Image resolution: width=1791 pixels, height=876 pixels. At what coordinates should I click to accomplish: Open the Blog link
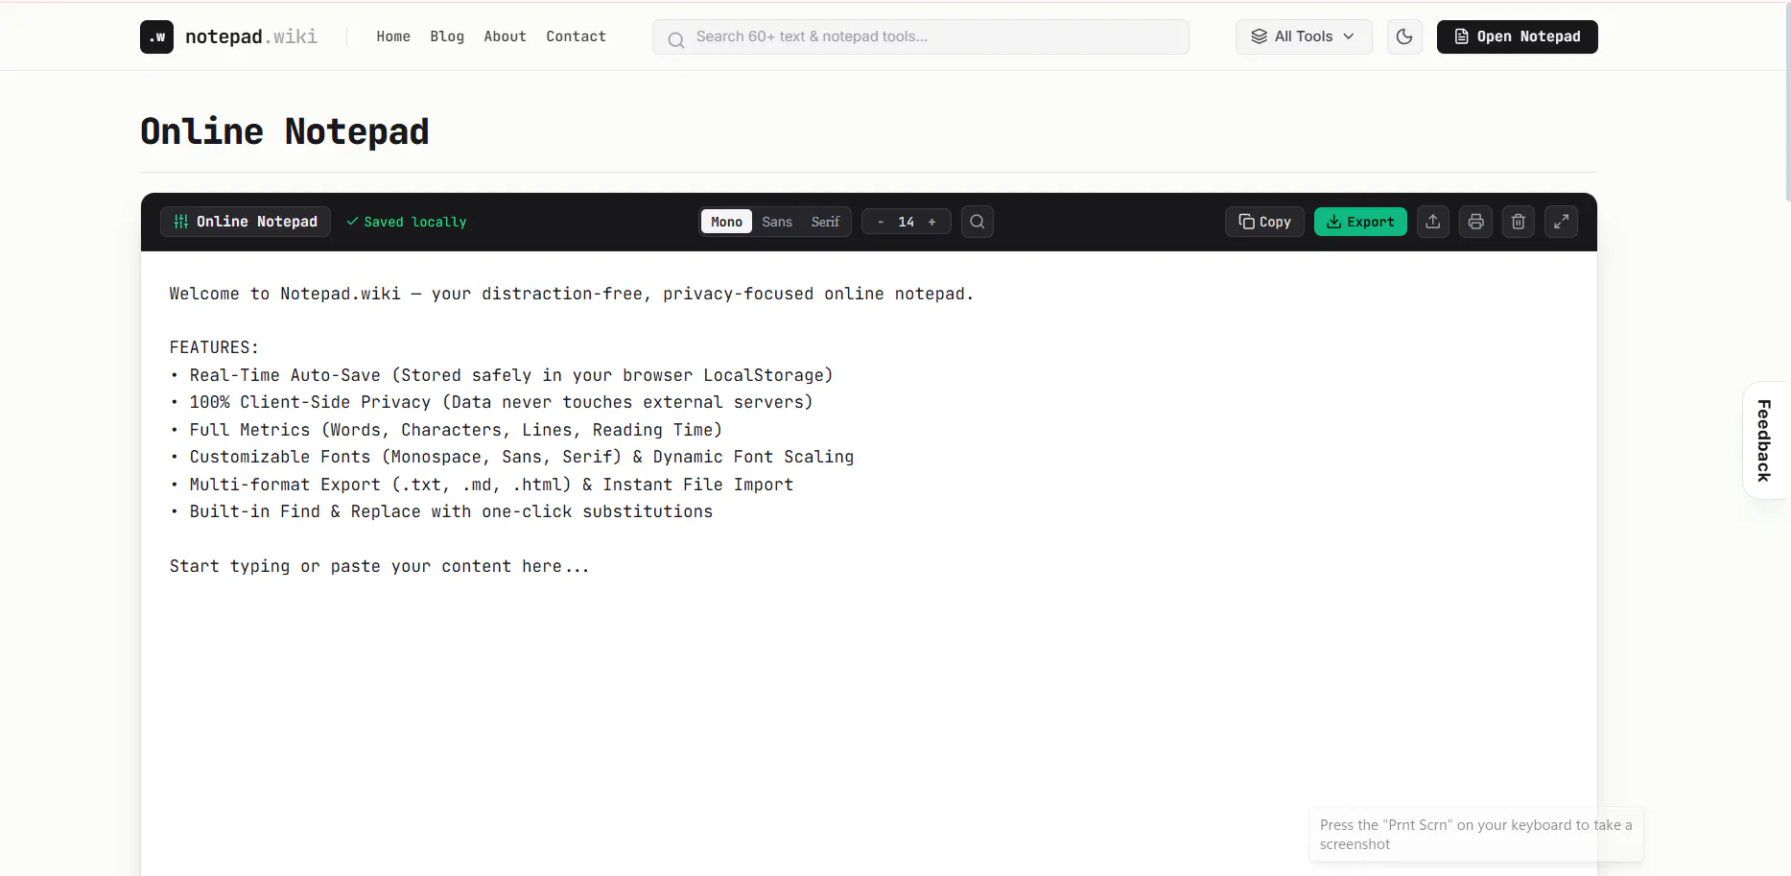click(447, 36)
